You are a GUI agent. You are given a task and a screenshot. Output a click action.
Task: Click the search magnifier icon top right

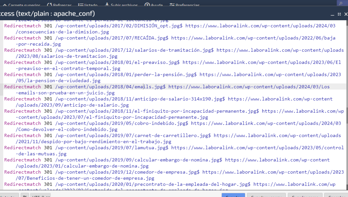(x=341, y=3)
